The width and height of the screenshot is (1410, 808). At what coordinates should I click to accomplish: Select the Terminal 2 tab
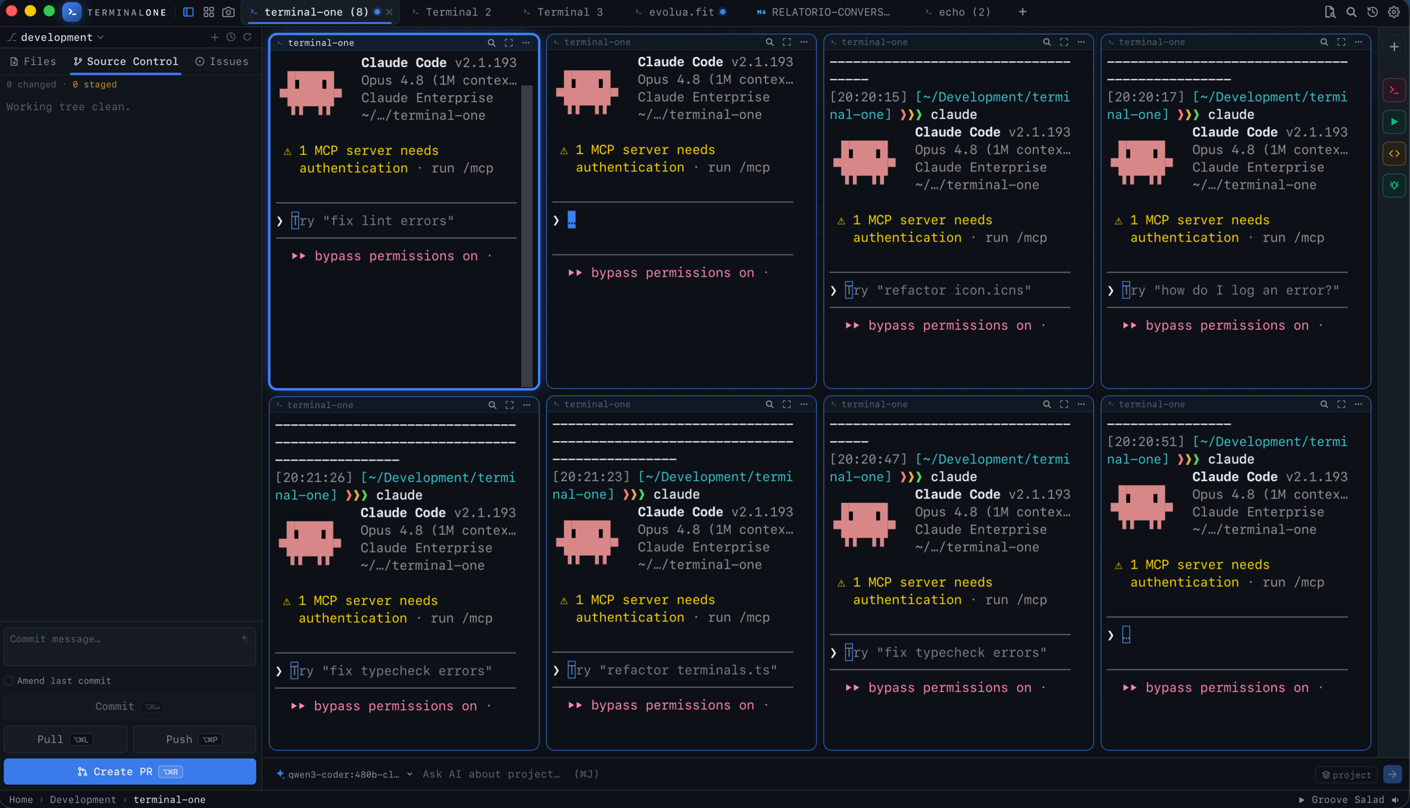pos(452,12)
